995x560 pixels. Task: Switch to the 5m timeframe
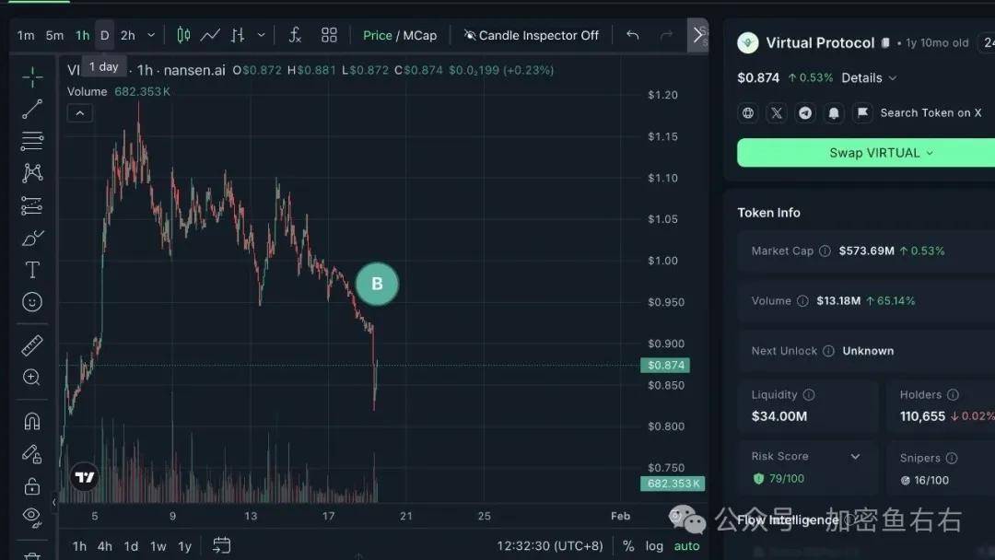54,35
